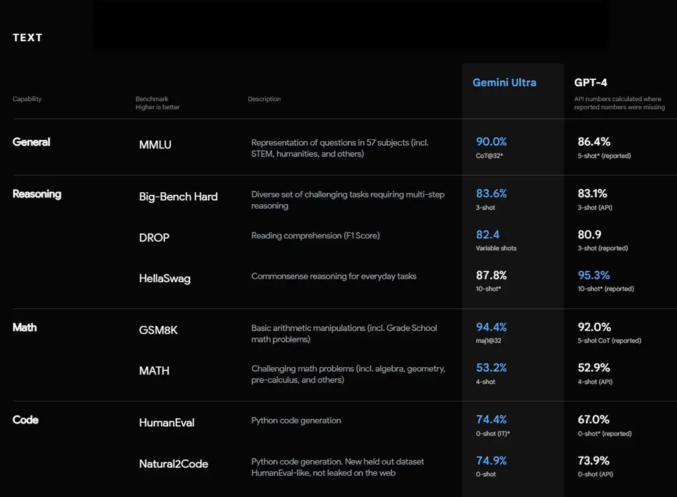The width and height of the screenshot is (677, 497).
Task: Click the Natural2Code 'New held out dataset' description
Action: point(338,467)
